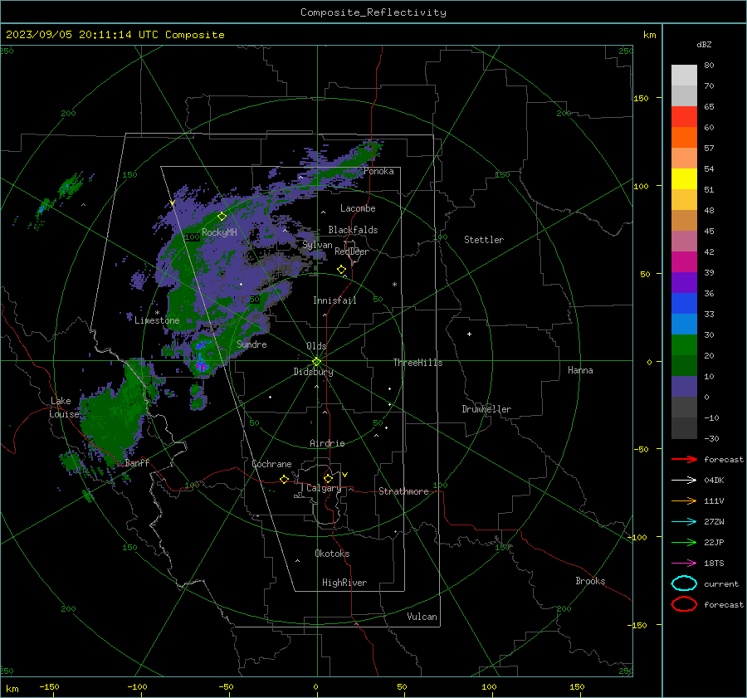The height and width of the screenshot is (698, 747).
Task: Click the Brooks city label
Action: click(x=590, y=581)
